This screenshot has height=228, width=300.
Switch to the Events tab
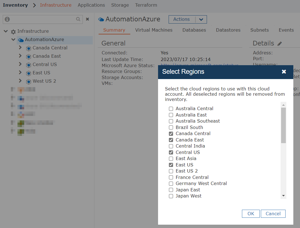point(286,30)
